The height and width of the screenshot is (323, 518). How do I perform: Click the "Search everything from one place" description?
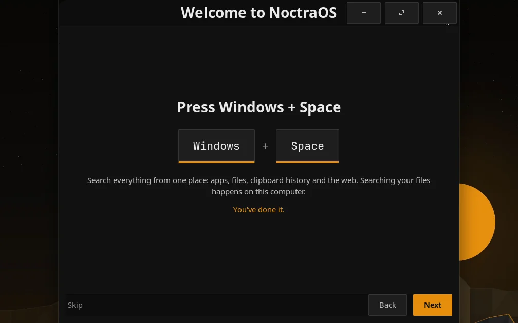click(258, 186)
